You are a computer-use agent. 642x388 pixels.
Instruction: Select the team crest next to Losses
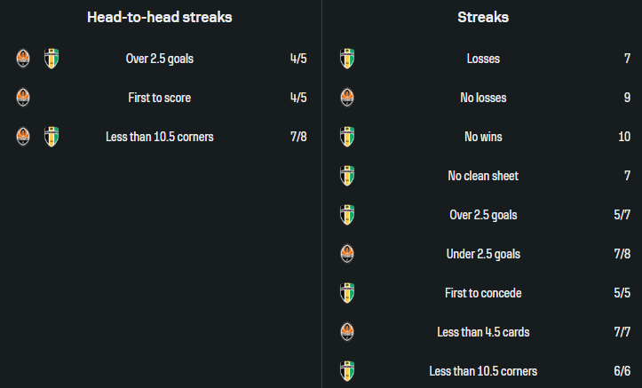pos(347,59)
